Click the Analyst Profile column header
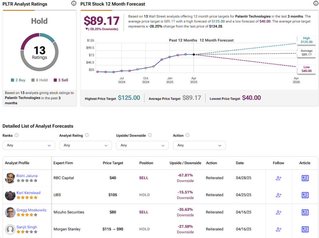Image resolution: width=319 pixels, height=238 pixels. tap(17, 163)
